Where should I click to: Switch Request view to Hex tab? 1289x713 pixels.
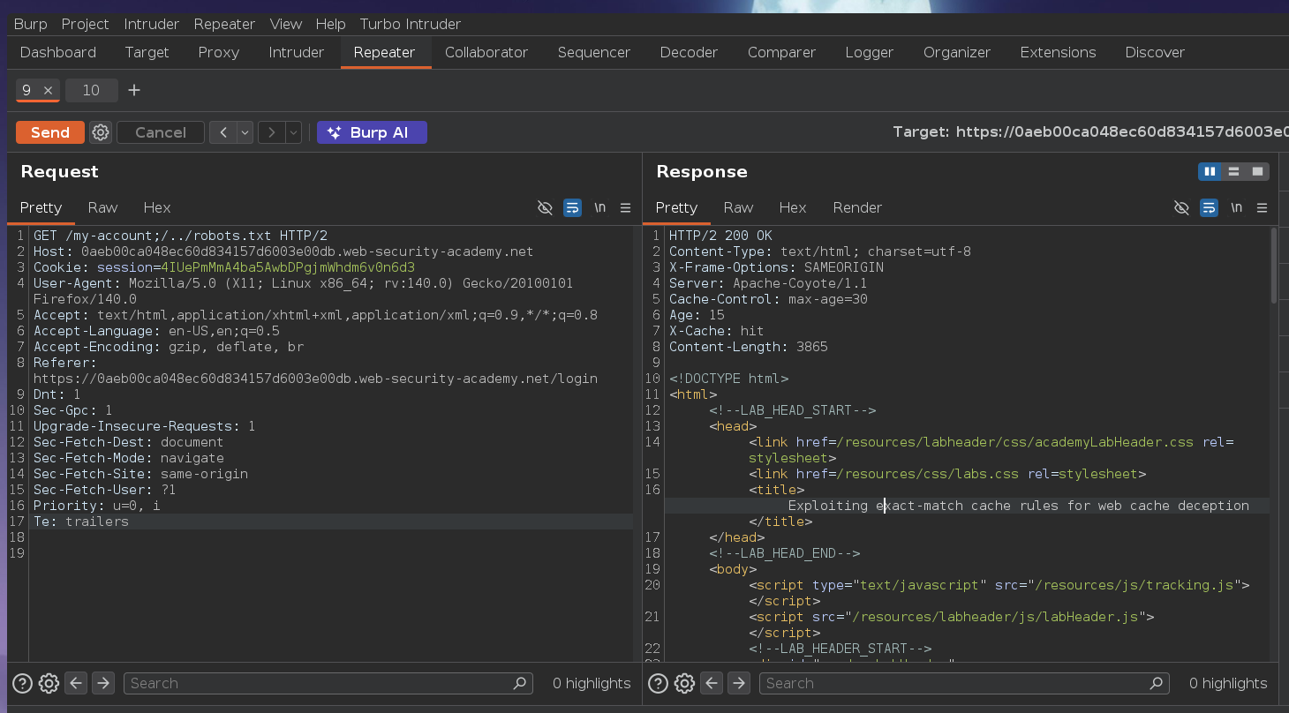pos(157,208)
